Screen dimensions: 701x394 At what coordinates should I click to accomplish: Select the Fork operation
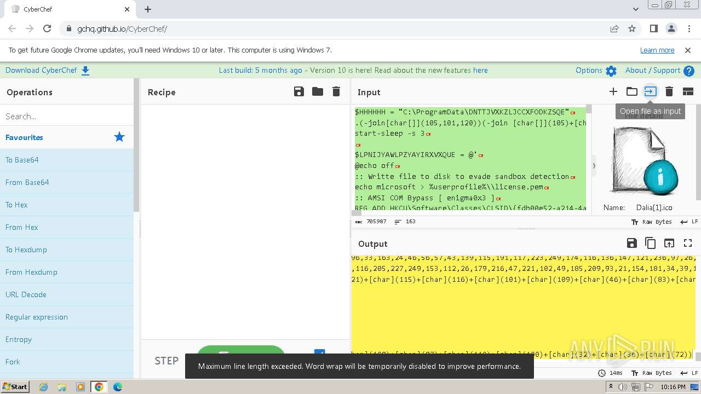click(67, 362)
